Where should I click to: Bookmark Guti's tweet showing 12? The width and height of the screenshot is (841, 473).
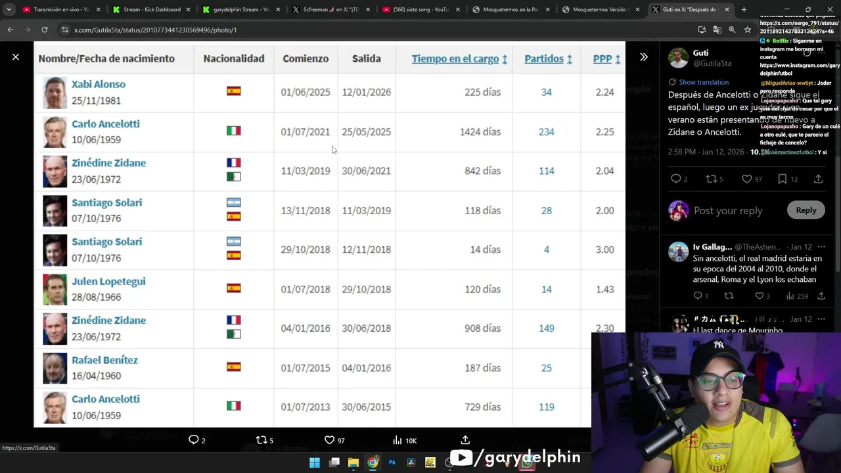tap(782, 179)
